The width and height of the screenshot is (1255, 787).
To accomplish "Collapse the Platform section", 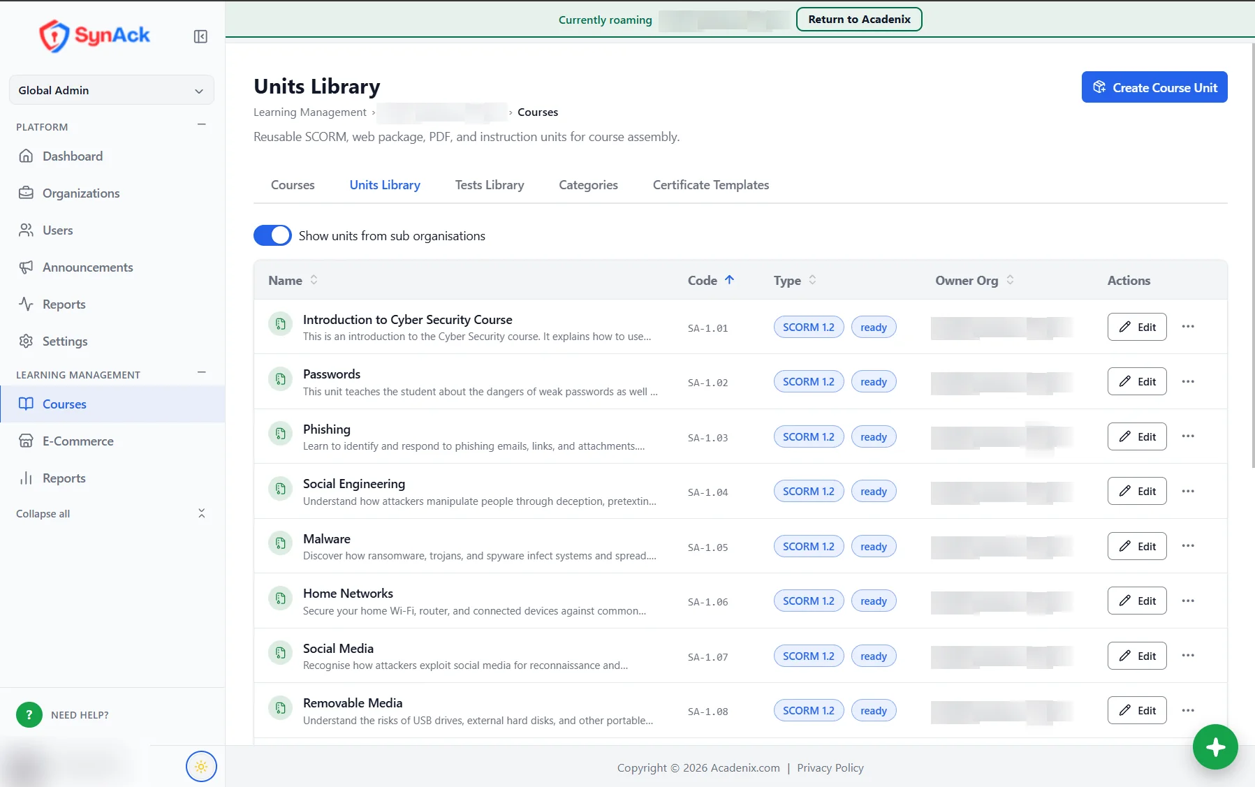I will click(201, 124).
